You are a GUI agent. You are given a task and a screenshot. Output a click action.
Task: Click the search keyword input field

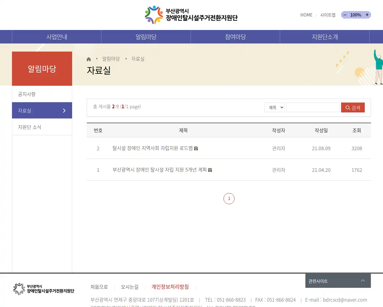coord(313,107)
